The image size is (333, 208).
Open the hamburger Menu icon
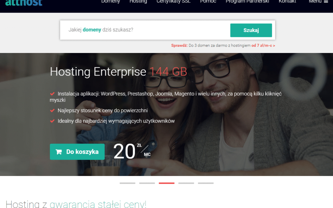pos(326,2)
